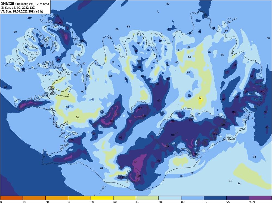This screenshot has width=272, height=204.
Task: Choose the pale green 60–70 legend swatch
Action: 147,198
